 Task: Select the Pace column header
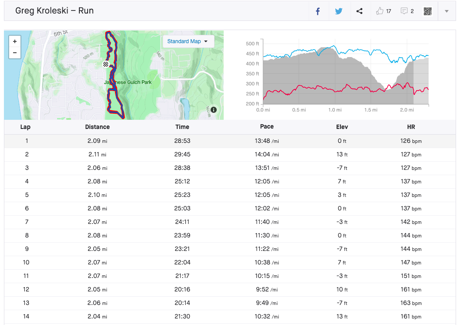[266, 127]
